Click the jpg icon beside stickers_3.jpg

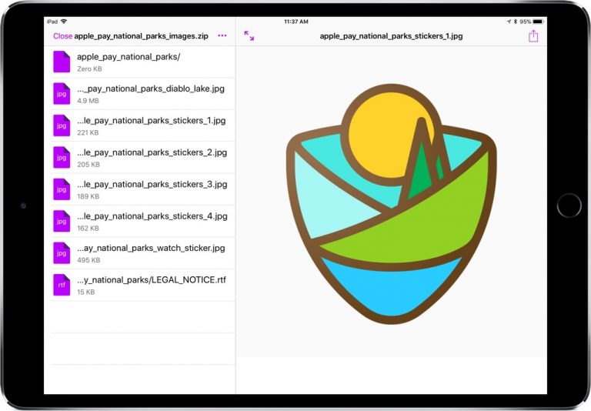(62, 189)
